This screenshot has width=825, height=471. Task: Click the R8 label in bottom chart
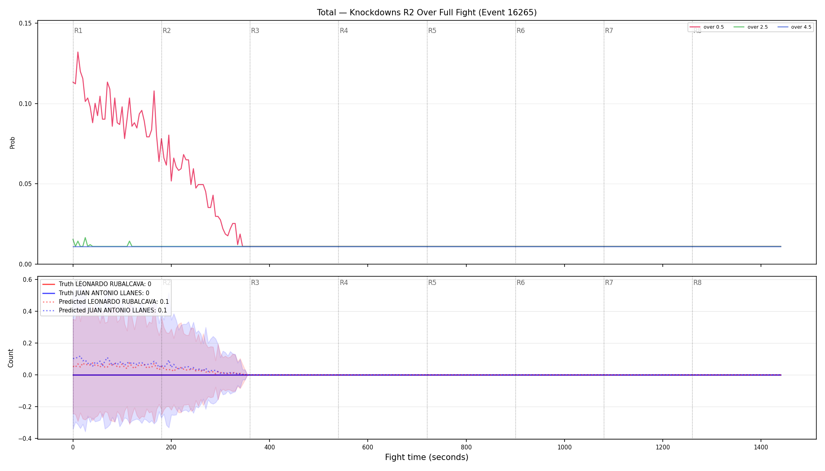coord(697,283)
